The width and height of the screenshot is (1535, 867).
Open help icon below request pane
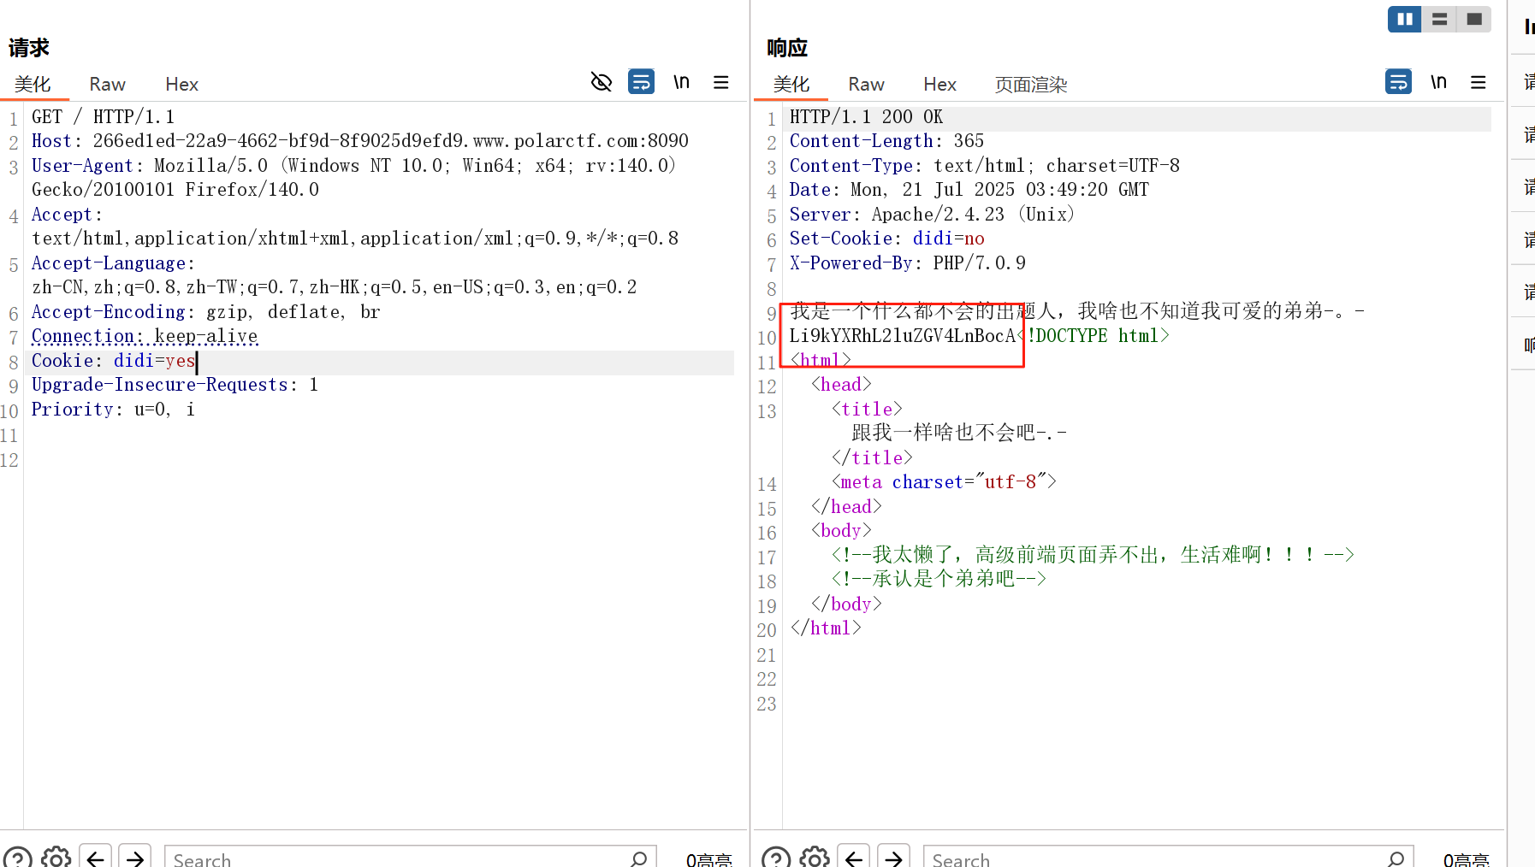tap(17, 858)
